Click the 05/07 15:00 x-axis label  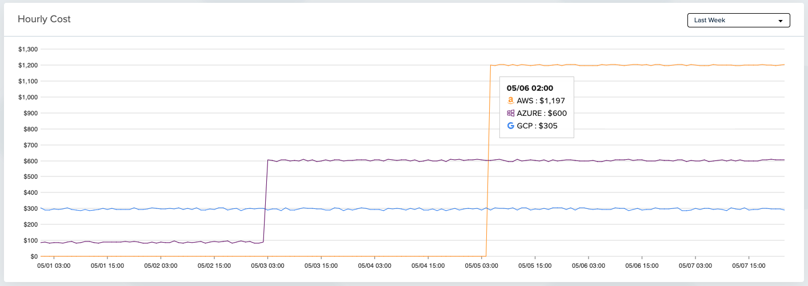click(749, 265)
